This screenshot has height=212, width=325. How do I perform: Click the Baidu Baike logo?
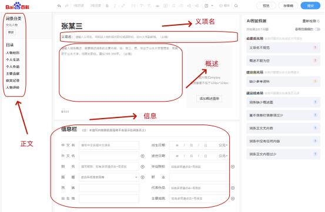click(x=17, y=6)
